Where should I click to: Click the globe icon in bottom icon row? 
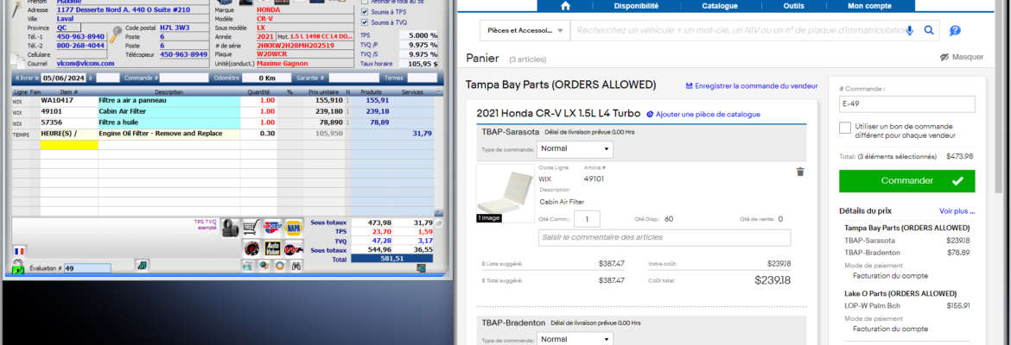point(247,265)
